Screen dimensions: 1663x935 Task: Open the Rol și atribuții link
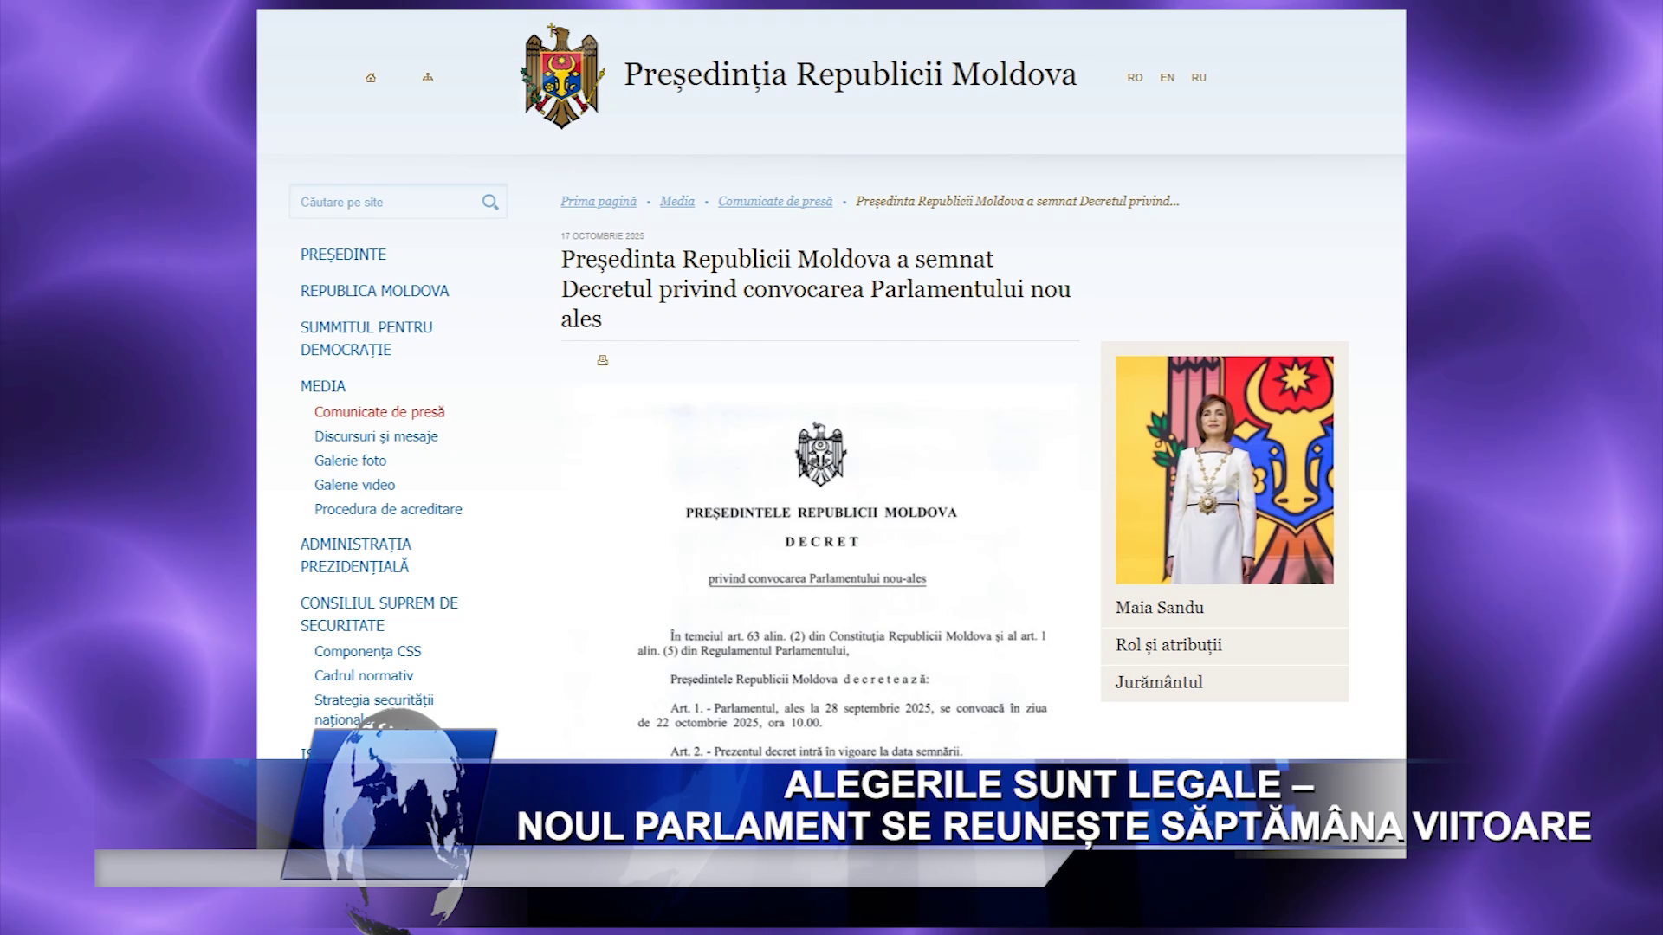click(x=1168, y=645)
